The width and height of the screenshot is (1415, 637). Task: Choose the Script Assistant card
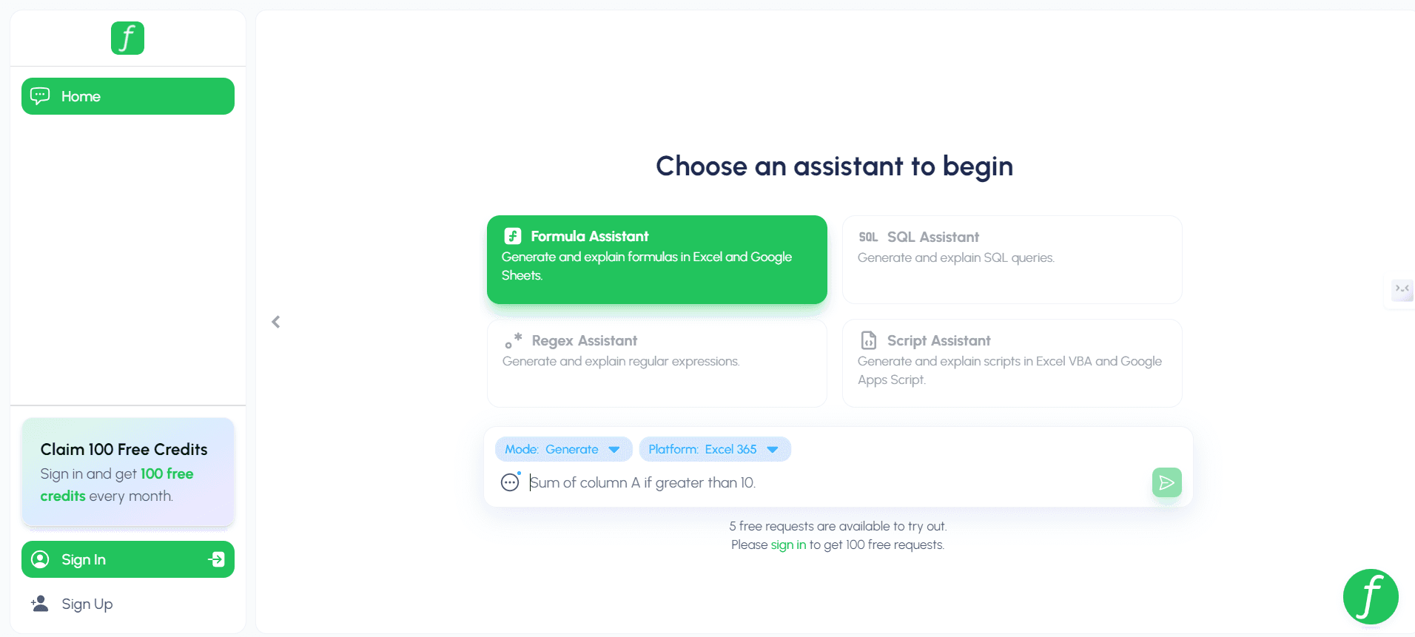1012,363
